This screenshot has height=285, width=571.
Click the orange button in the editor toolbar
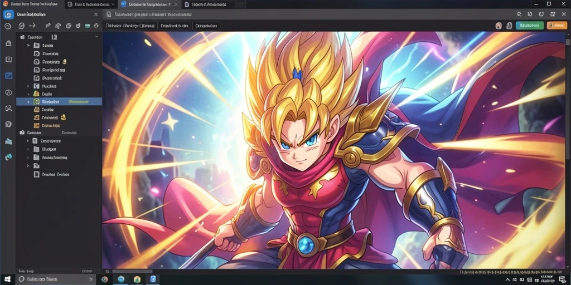(x=557, y=26)
